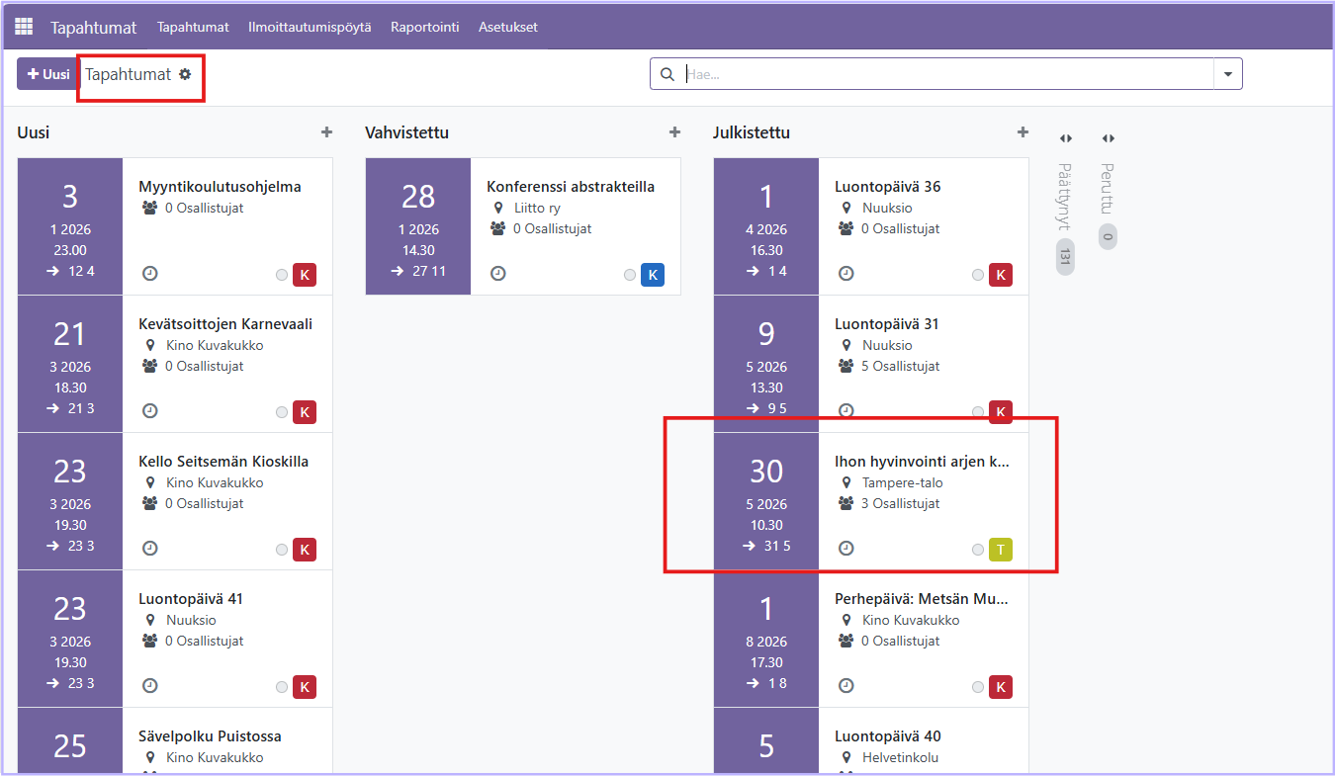Image resolution: width=1335 pixels, height=776 pixels.
Task: Click yellow T avatar on Ihon hyvinvointi card
Action: [1000, 550]
